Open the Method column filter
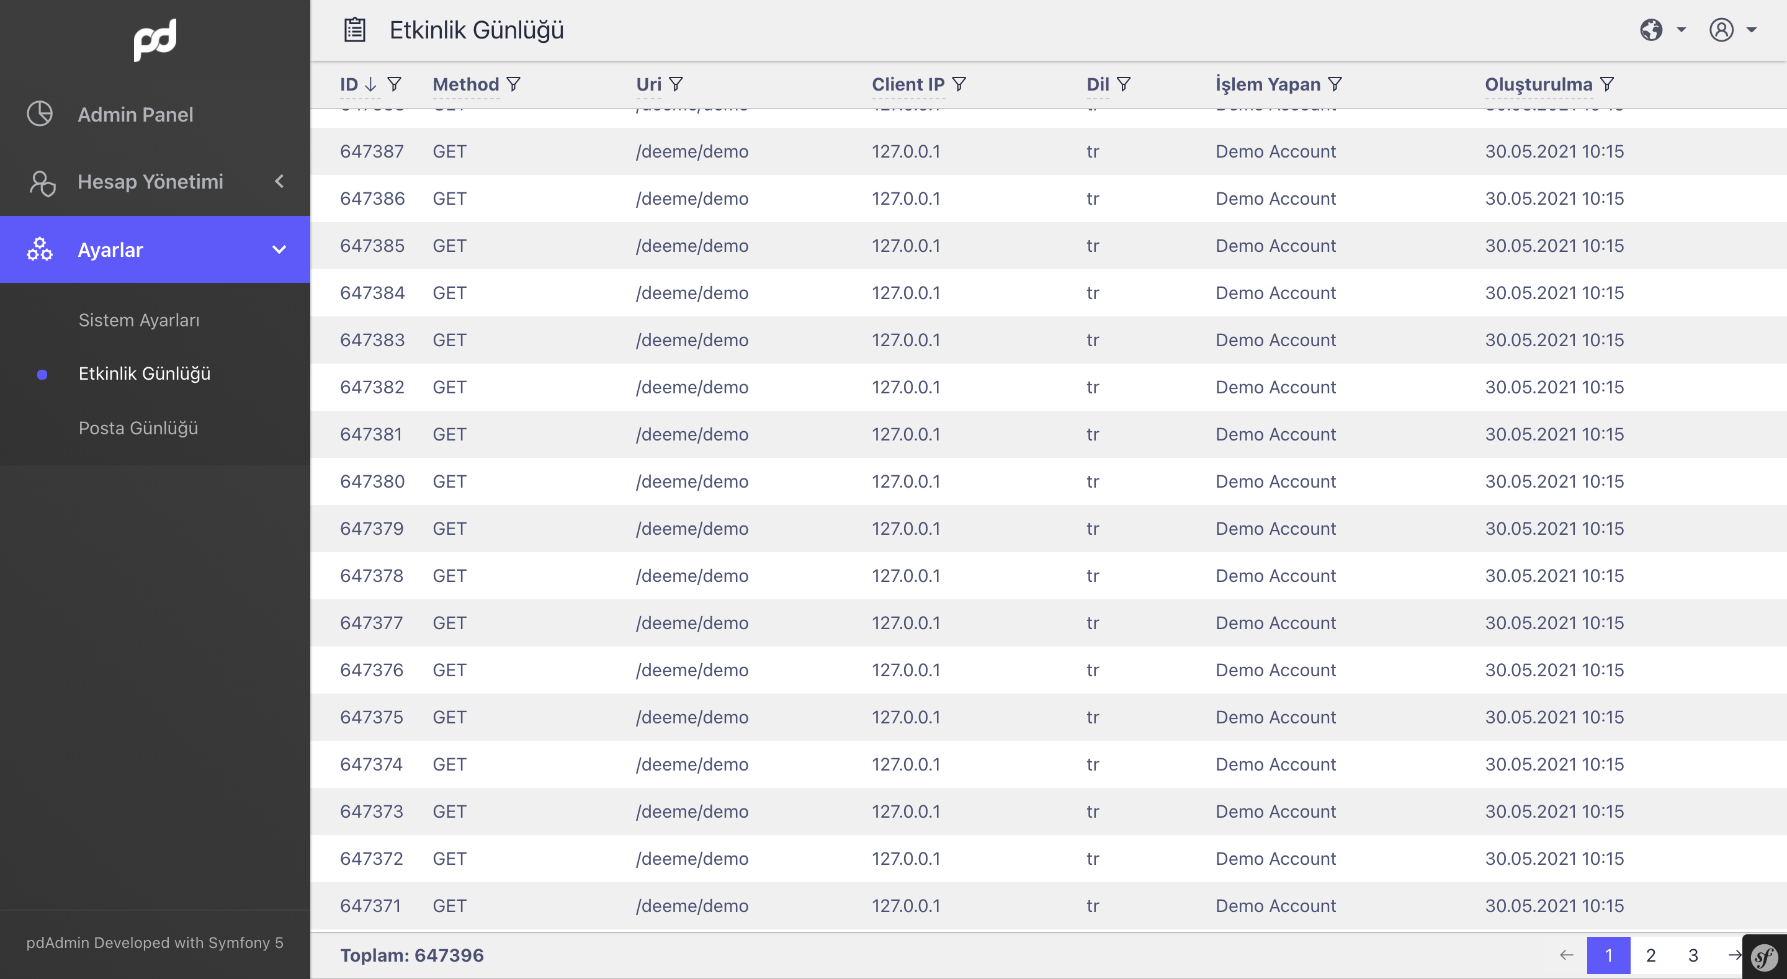 pos(513,84)
